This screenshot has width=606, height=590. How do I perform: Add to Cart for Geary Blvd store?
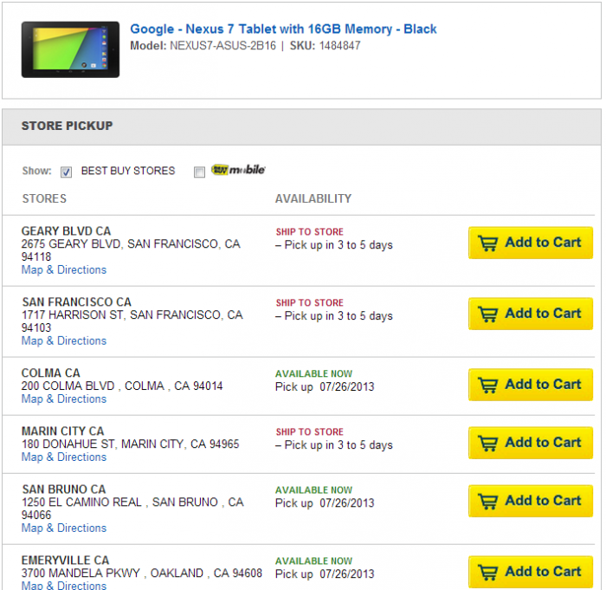pos(531,243)
